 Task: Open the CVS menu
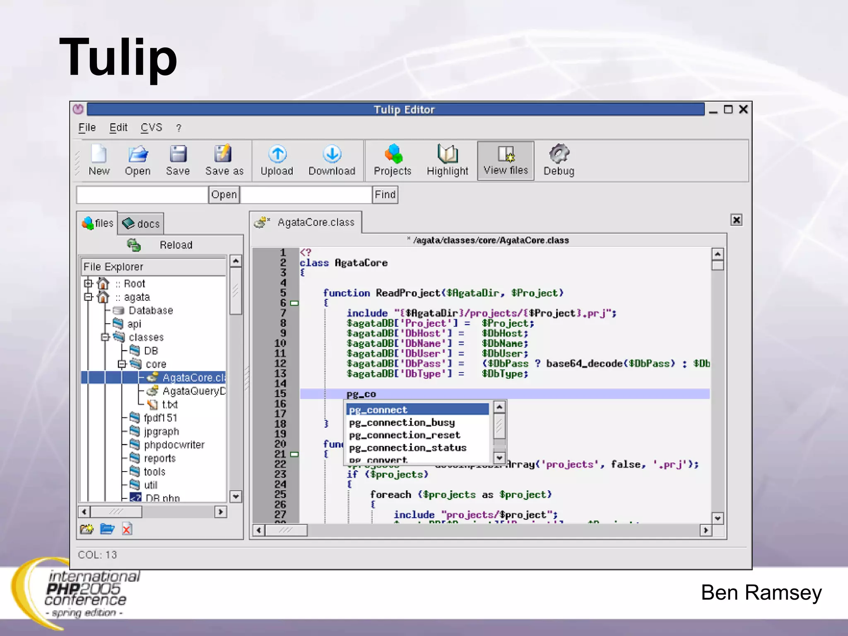pyautogui.click(x=151, y=128)
